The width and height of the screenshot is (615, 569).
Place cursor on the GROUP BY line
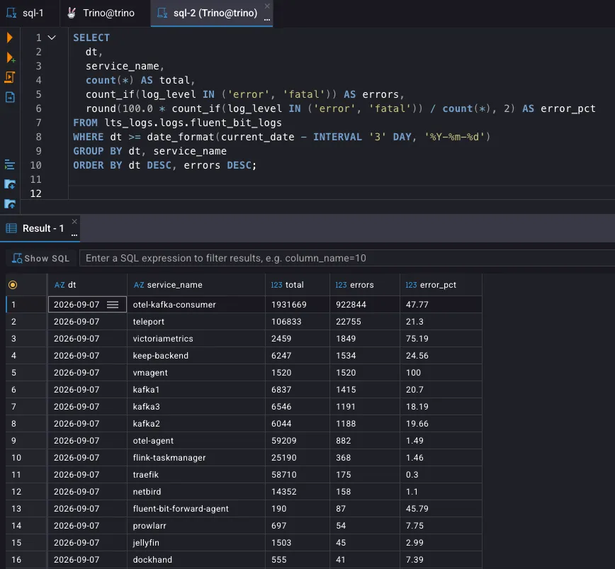[x=149, y=151]
